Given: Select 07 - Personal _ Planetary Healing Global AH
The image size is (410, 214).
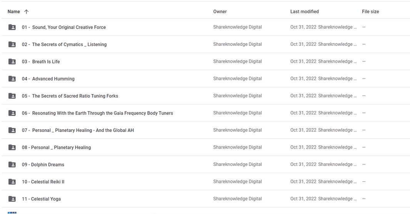Looking at the screenshot, I should [x=78, y=130].
